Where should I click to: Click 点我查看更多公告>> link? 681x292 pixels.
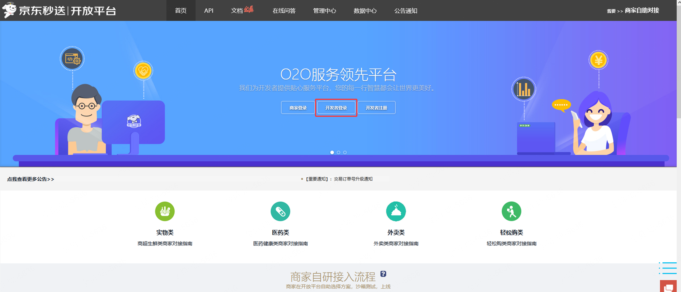coord(31,179)
